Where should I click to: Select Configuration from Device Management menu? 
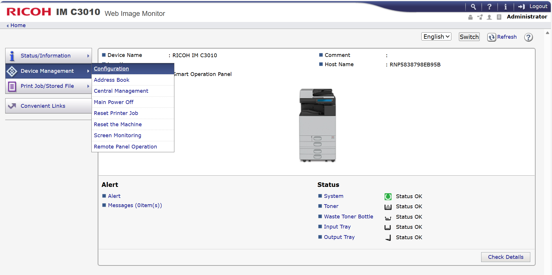coord(111,69)
